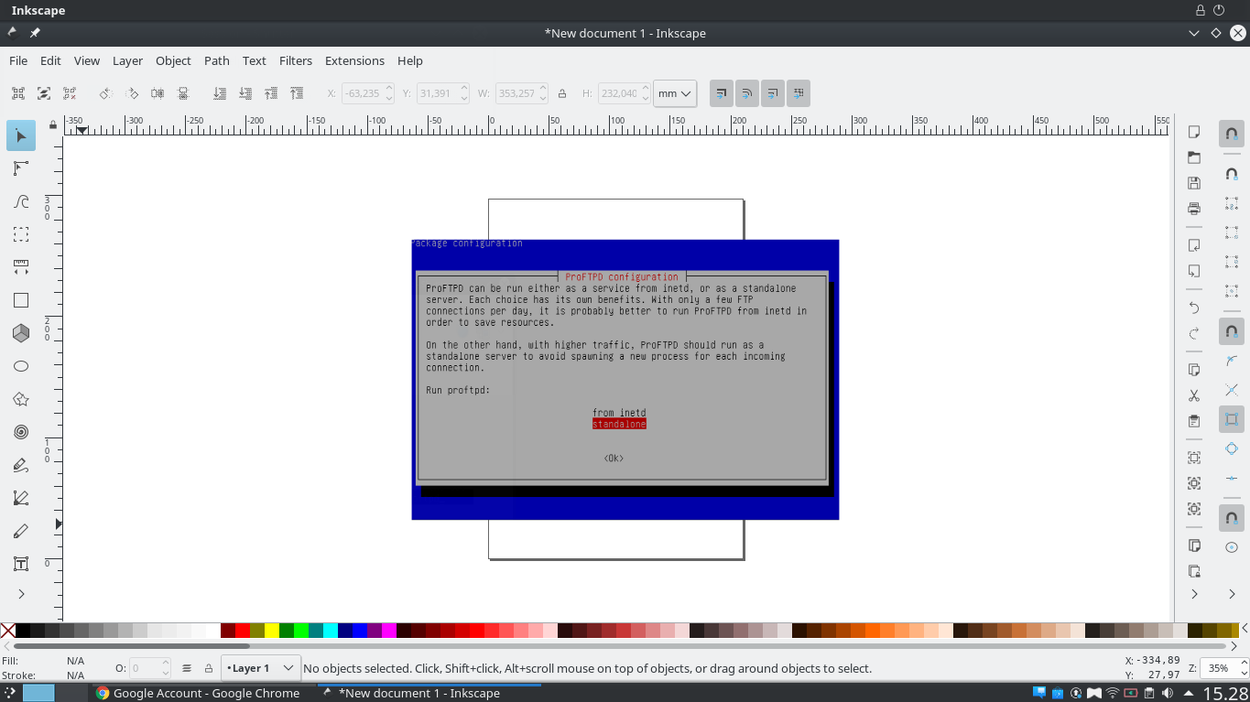Toggle snap to paths

pyautogui.click(x=1232, y=361)
